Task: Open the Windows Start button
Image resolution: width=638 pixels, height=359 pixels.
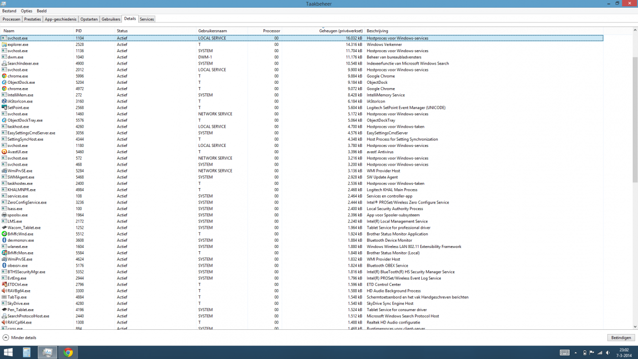Action: tap(8, 353)
